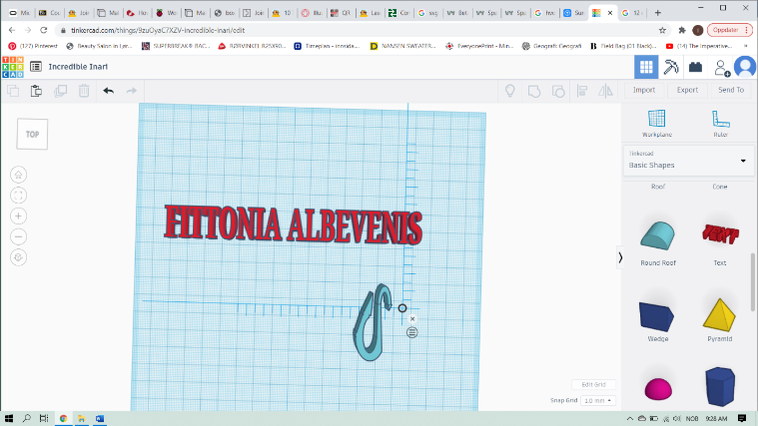758x426 pixels.
Task: Click the Fit all in view icon
Action: [19, 195]
